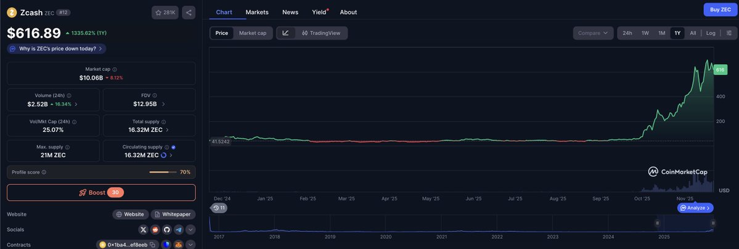Viewport: 739px width, 249px height.
Task: Expand FDV details arrow
Action: click(163, 104)
